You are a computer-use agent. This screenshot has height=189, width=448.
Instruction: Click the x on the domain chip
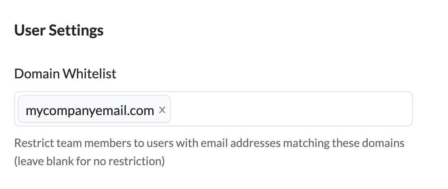pyautogui.click(x=162, y=109)
